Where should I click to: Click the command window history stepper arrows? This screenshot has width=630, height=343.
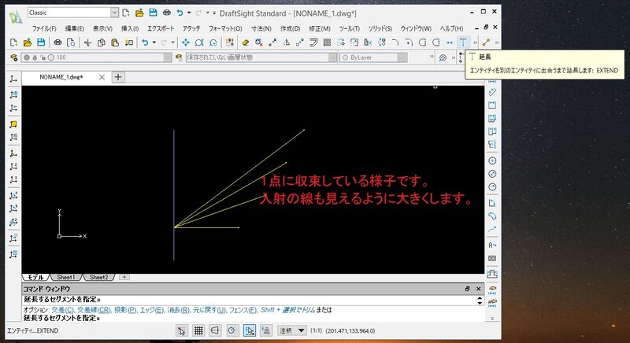(480, 300)
